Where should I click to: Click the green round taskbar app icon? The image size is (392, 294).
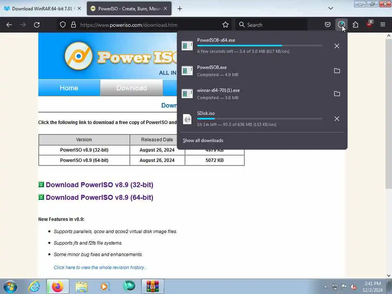click(x=129, y=286)
